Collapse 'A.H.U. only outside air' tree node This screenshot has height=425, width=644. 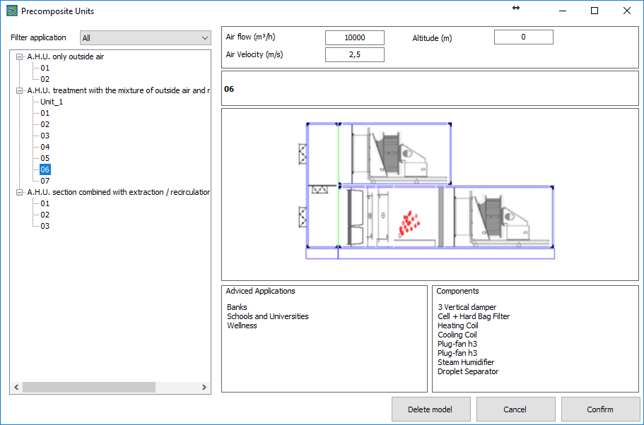pos(20,56)
